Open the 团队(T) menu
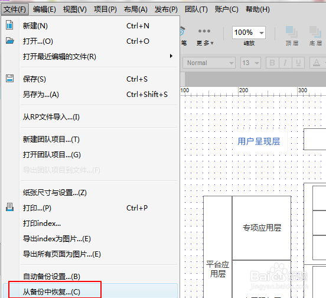 pos(196,9)
